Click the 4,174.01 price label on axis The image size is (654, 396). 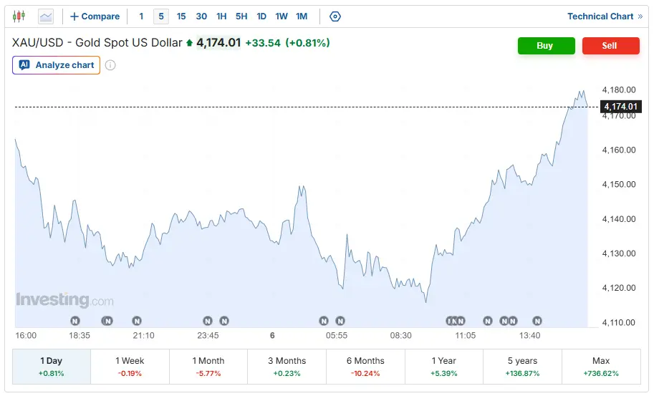coord(620,107)
